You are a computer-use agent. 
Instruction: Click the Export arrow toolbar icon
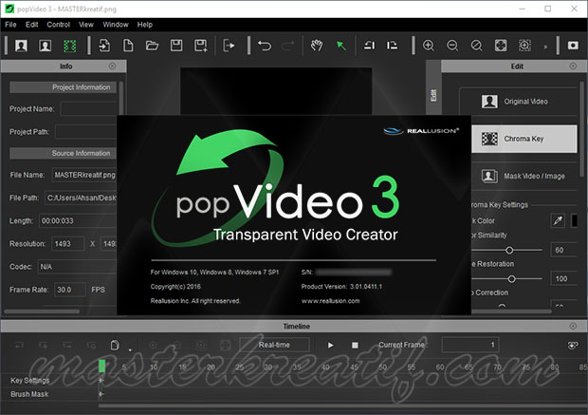pos(229,46)
